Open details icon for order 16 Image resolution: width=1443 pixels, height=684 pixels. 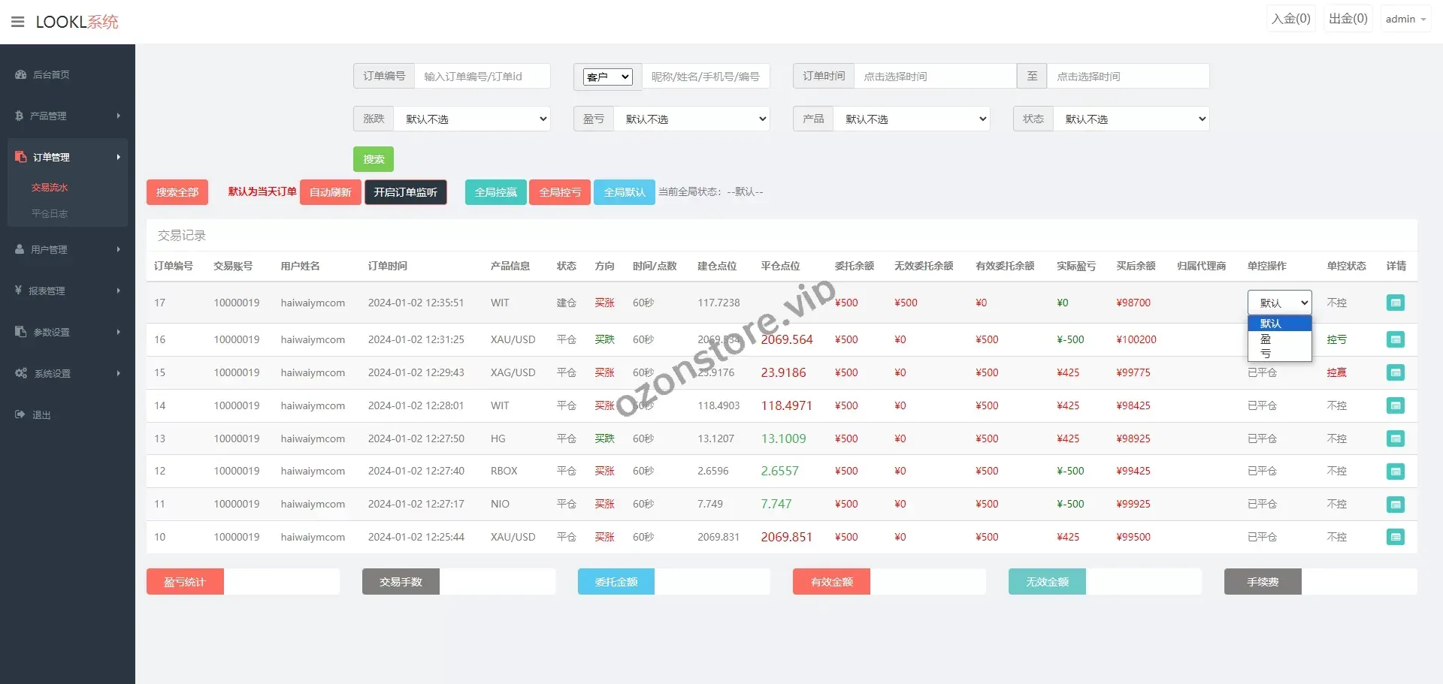tap(1395, 339)
